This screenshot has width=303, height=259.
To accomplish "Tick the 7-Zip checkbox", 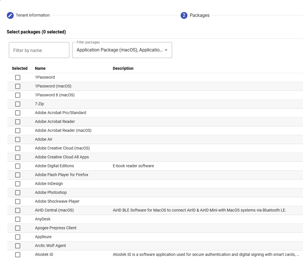I will click(x=18, y=104).
